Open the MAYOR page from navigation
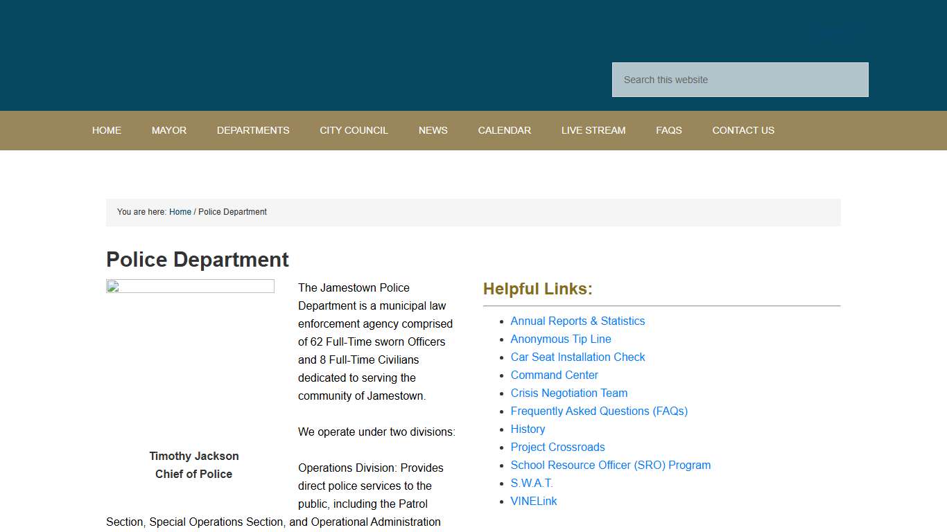 tap(168, 130)
